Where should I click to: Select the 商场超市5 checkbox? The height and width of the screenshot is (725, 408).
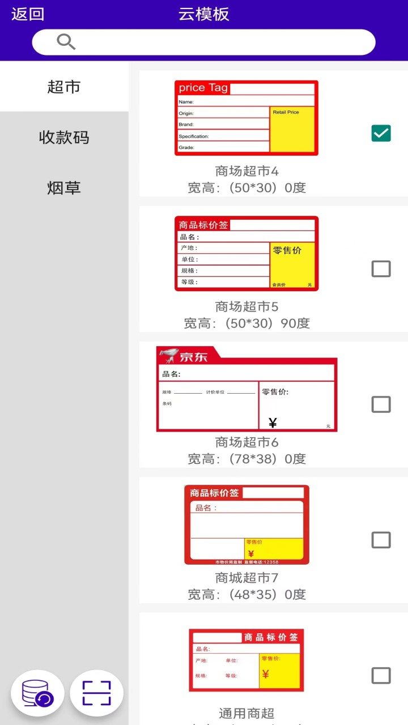pyautogui.click(x=381, y=268)
